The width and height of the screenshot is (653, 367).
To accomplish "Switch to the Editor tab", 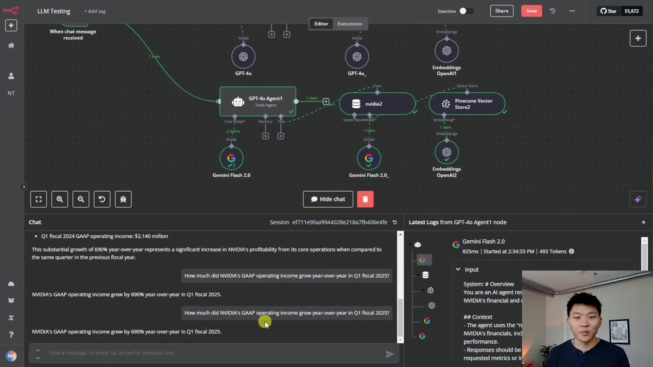I will [321, 24].
